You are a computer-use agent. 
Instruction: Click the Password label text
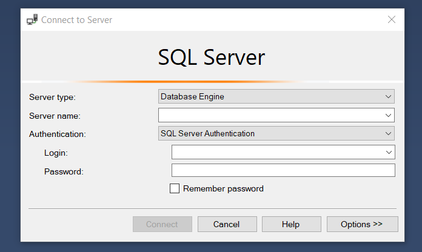click(x=64, y=171)
